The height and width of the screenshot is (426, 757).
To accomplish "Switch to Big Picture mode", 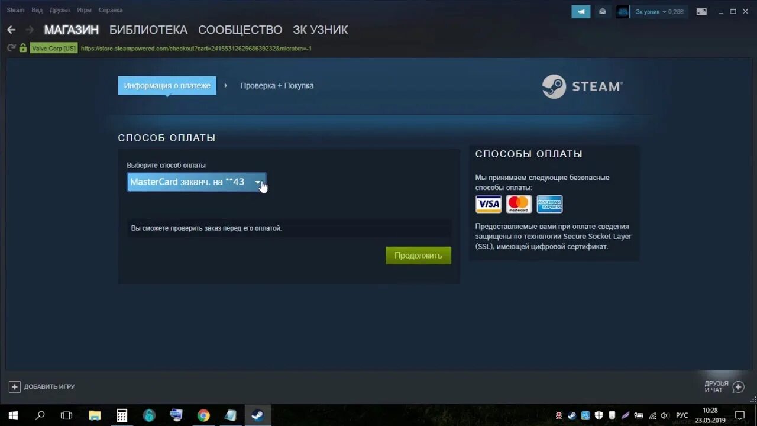I will coord(701,11).
